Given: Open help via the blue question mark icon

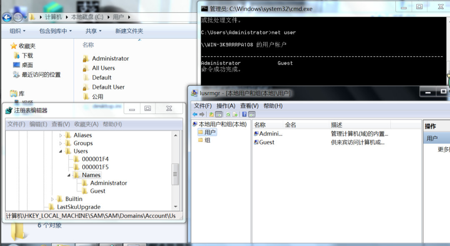Looking at the screenshot, I should pyautogui.click(x=244, y=114).
